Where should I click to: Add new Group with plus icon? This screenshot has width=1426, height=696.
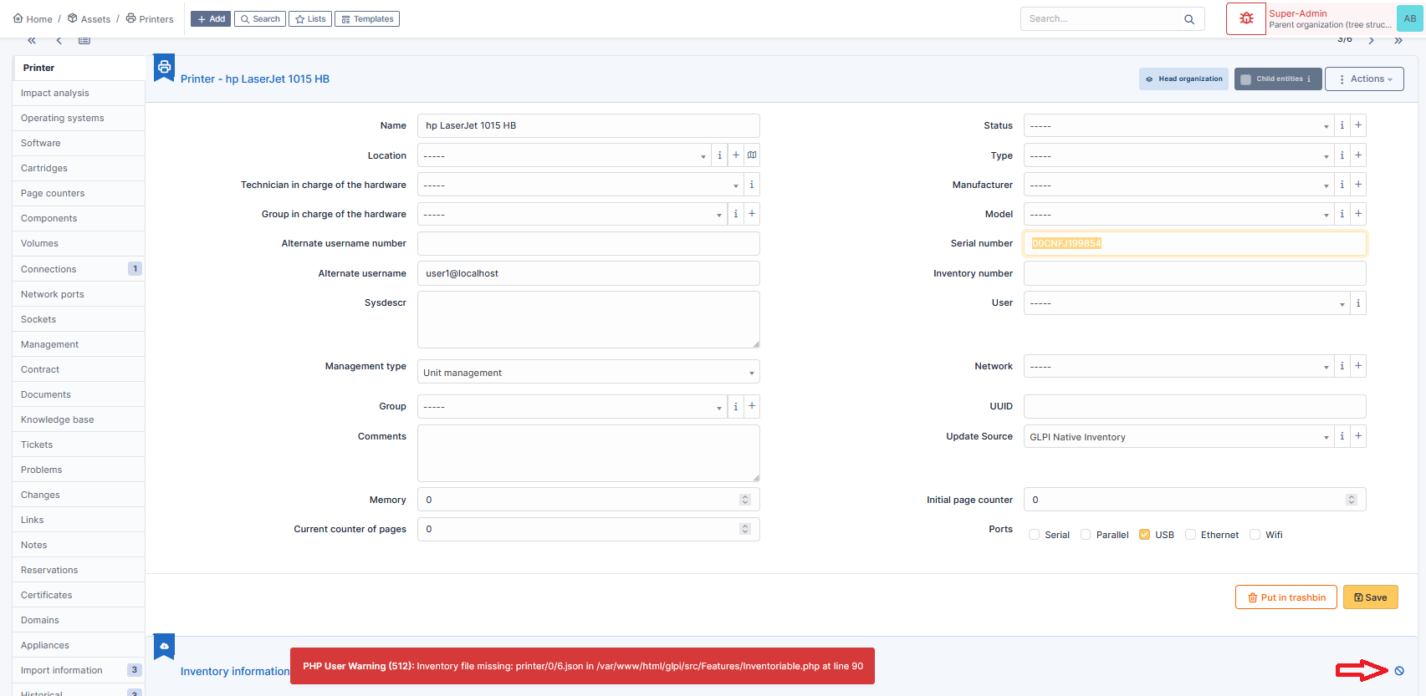[x=752, y=406]
